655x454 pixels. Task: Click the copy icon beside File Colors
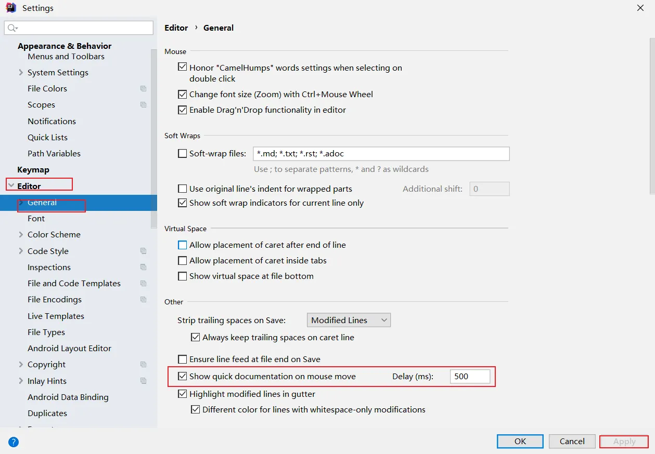pos(144,89)
